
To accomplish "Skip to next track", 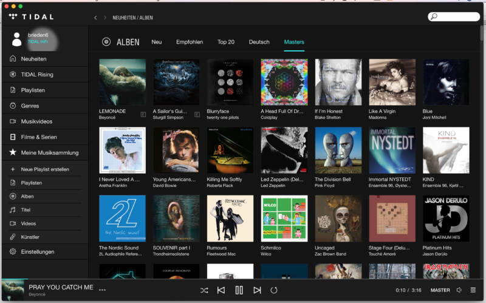I will point(257,290).
